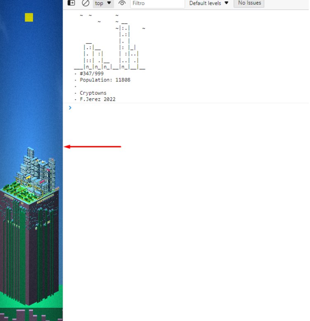Click the 'Cryptowns' text in console output

click(93, 93)
